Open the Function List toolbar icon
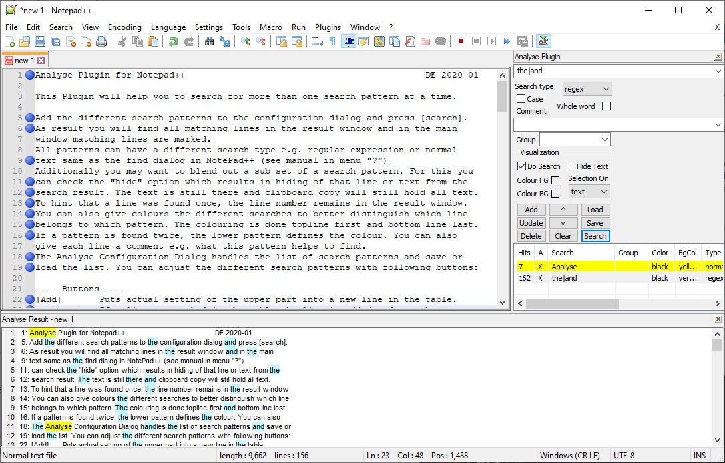725x463 pixels. pyautogui.click(x=410, y=41)
